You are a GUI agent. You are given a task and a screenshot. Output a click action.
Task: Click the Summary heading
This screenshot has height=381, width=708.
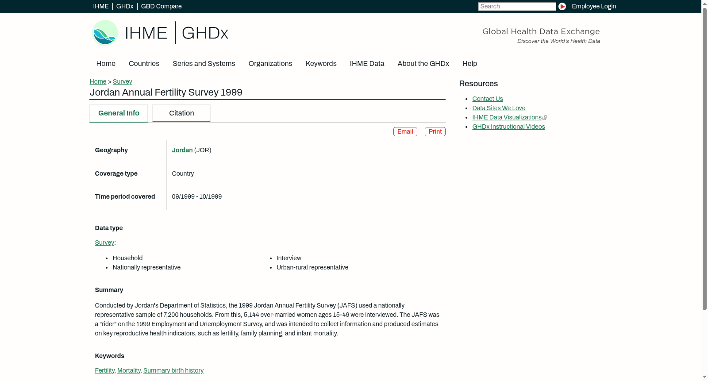[x=109, y=290]
